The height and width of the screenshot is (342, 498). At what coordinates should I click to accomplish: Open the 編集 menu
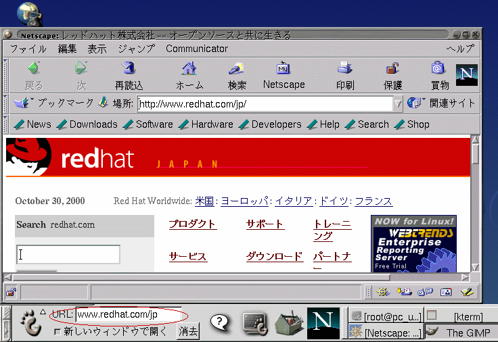(67, 49)
